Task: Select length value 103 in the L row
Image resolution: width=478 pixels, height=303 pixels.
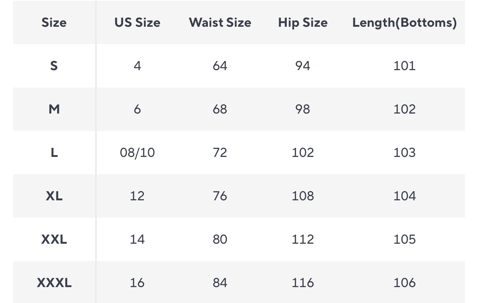Action: click(404, 153)
